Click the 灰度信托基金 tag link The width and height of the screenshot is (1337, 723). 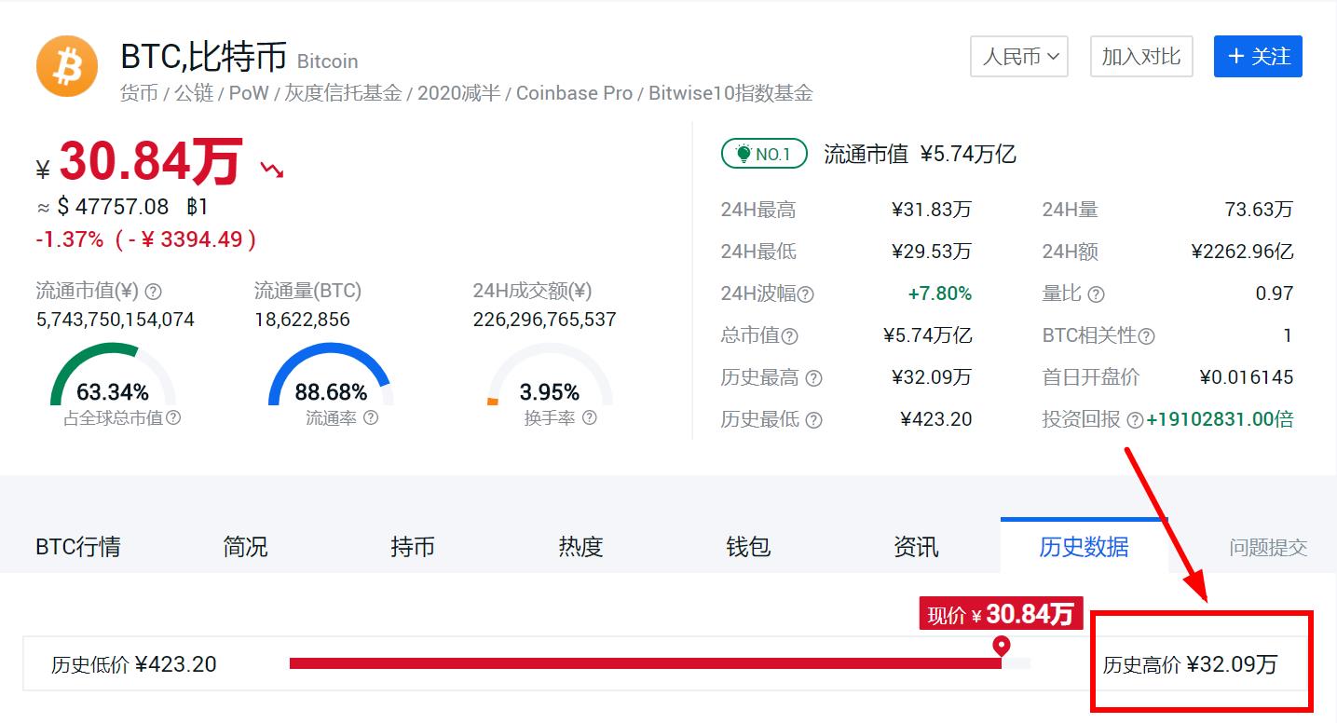tap(343, 93)
